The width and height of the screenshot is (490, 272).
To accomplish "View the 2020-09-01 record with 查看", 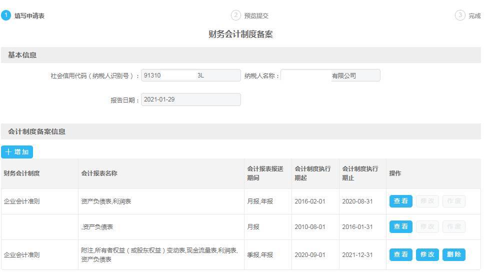I will 401,254.
